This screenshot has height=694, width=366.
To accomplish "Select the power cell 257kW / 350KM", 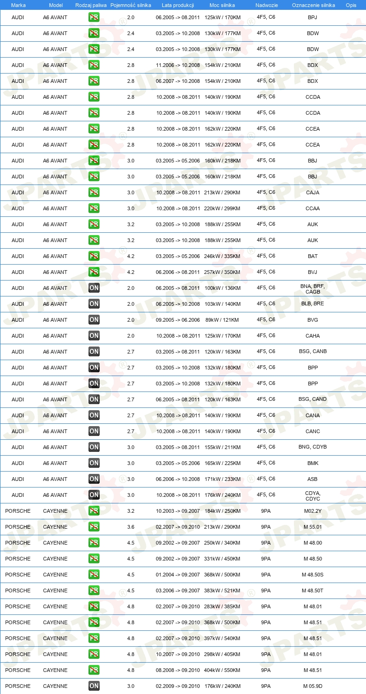I will (x=222, y=272).
